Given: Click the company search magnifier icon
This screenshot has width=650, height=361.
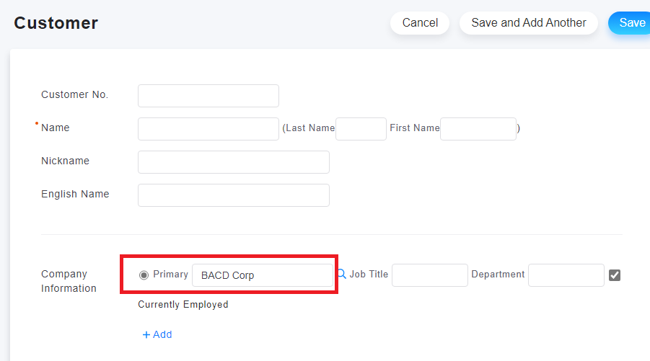Looking at the screenshot, I should tap(341, 274).
